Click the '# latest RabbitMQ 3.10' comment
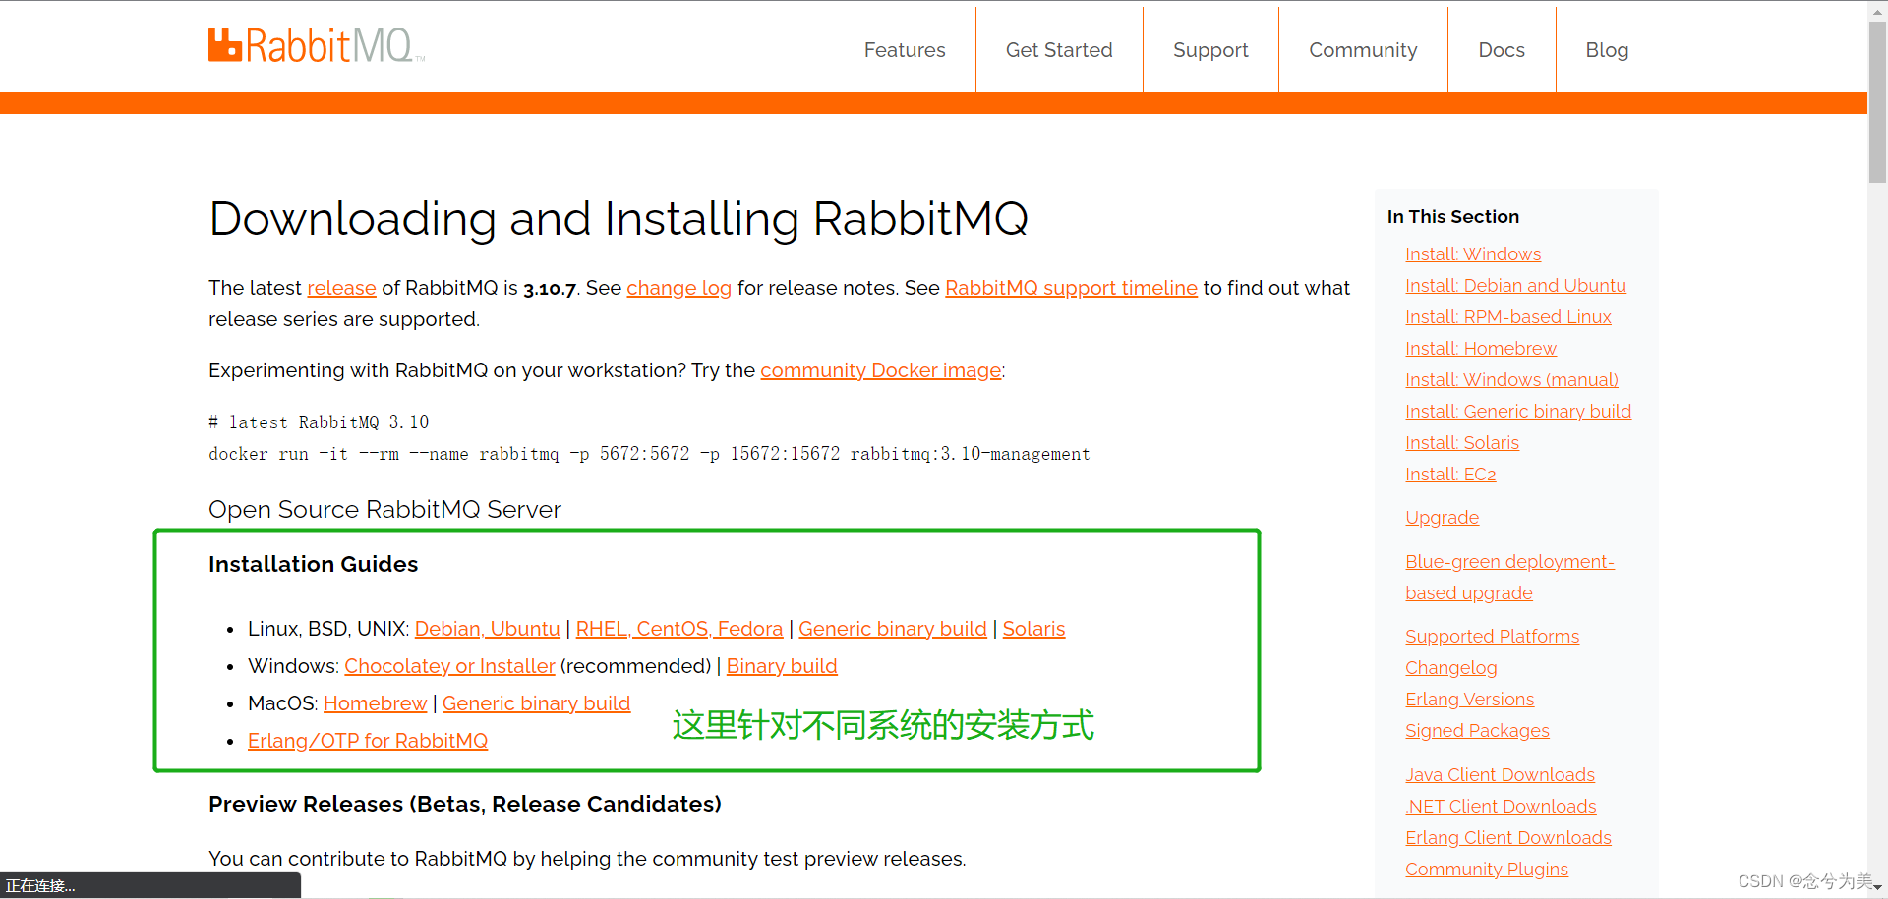Viewport: 1888px width, 899px height. pyautogui.click(x=319, y=422)
